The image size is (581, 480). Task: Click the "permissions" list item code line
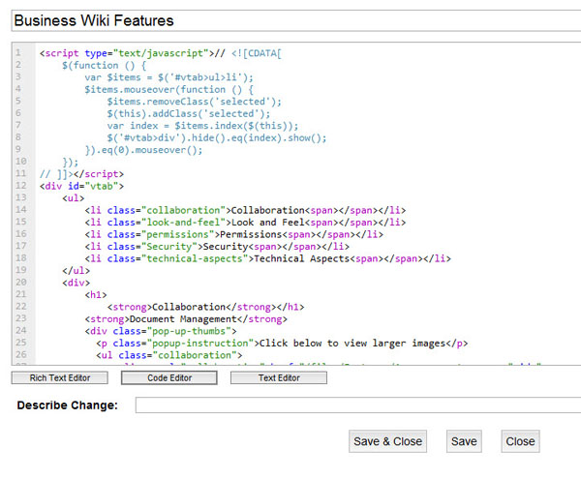(233, 234)
